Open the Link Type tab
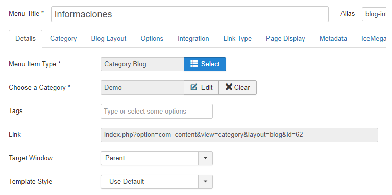This screenshot has width=392, height=195. pos(237,39)
